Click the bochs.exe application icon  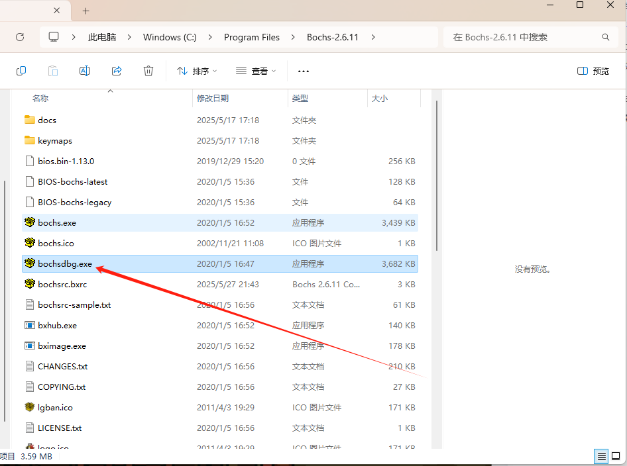(30, 222)
